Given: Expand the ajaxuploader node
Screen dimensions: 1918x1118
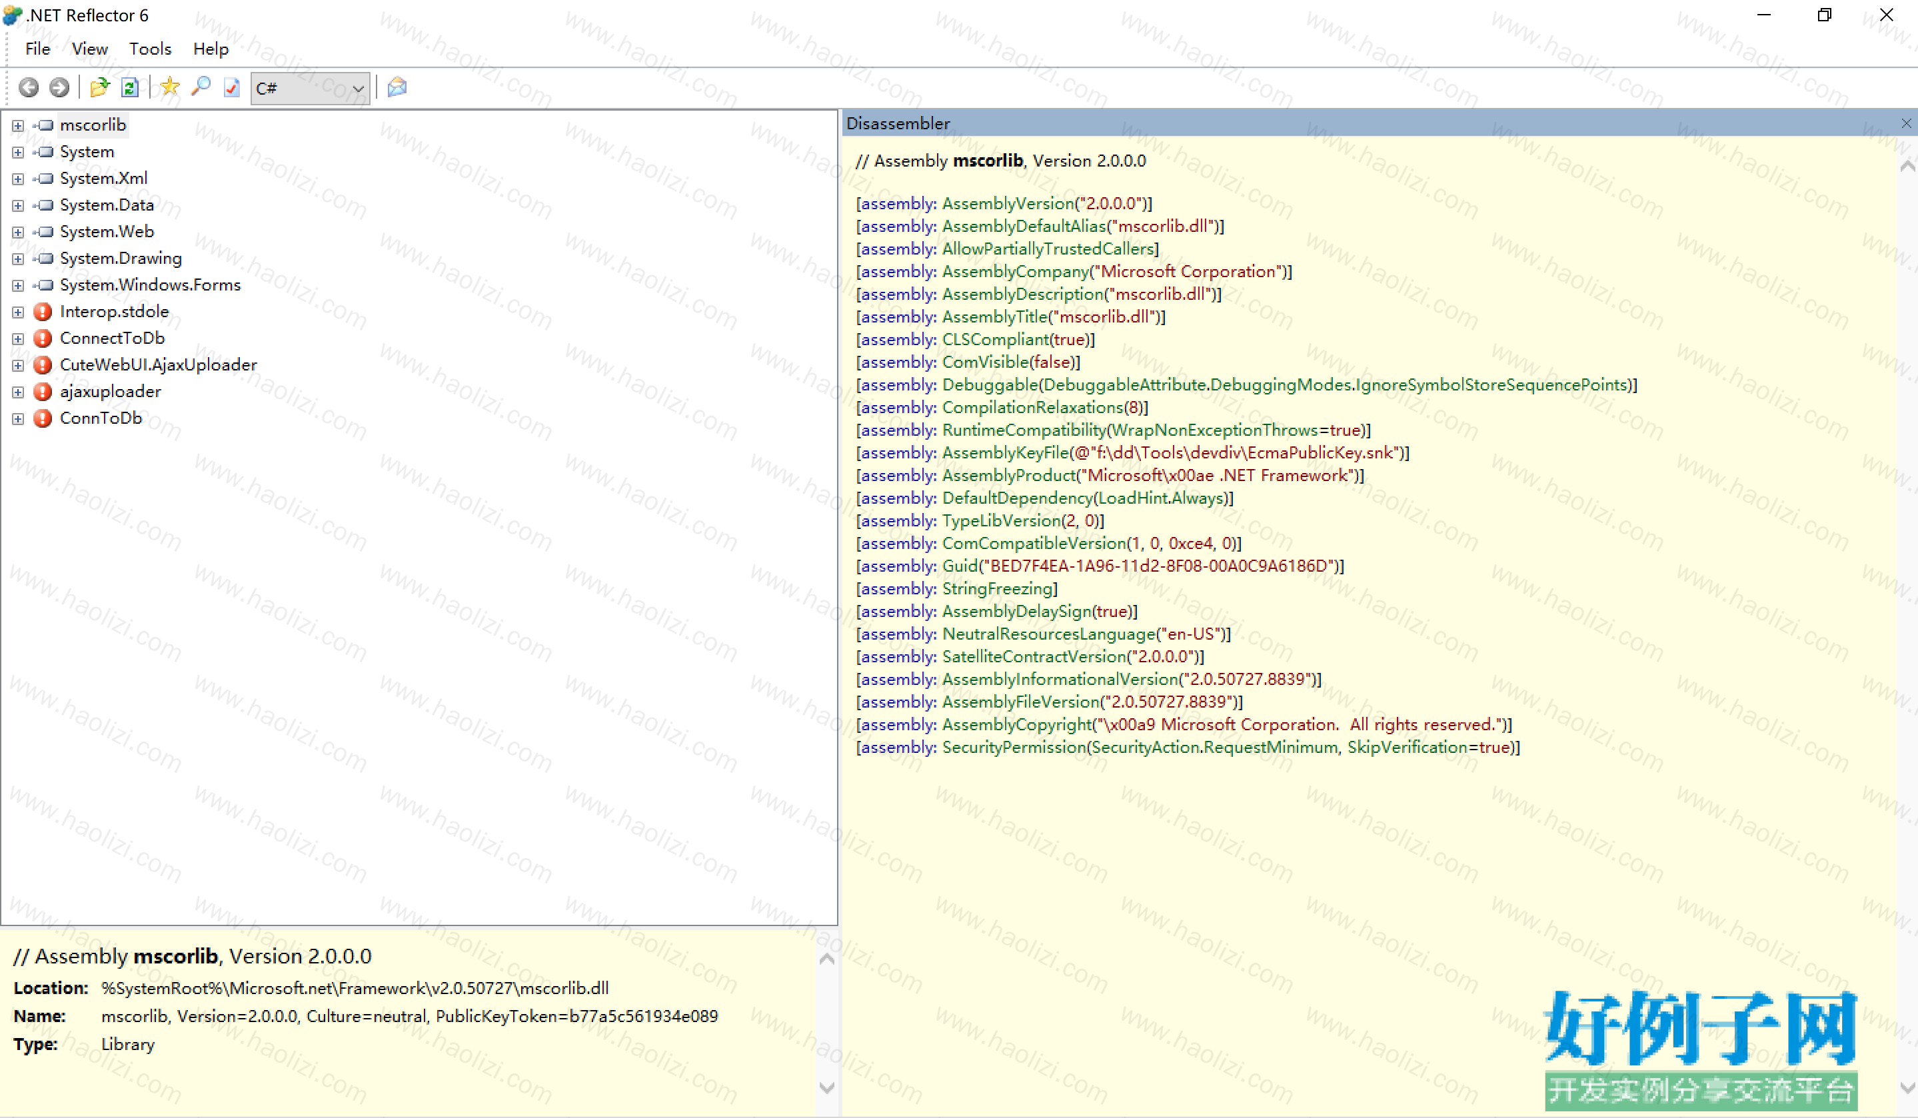Looking at the screenshot, I should [17, 392].
